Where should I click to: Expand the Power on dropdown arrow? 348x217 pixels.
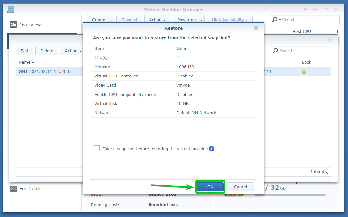coord(201,20)
